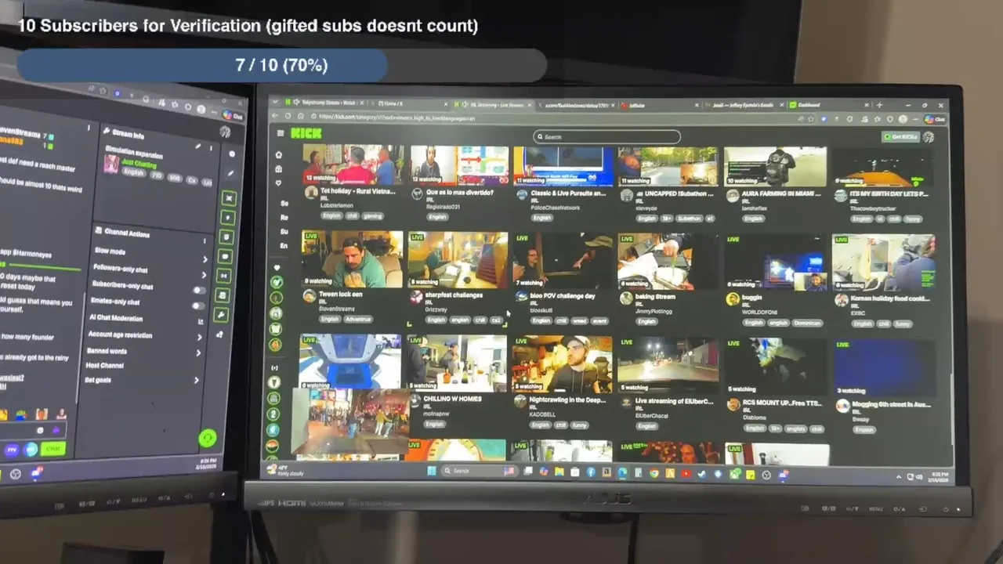Expand Slow mode chevron
The width and height of the screenshot is (1003, 564).
pyautogui.click(x=205, y=259)
